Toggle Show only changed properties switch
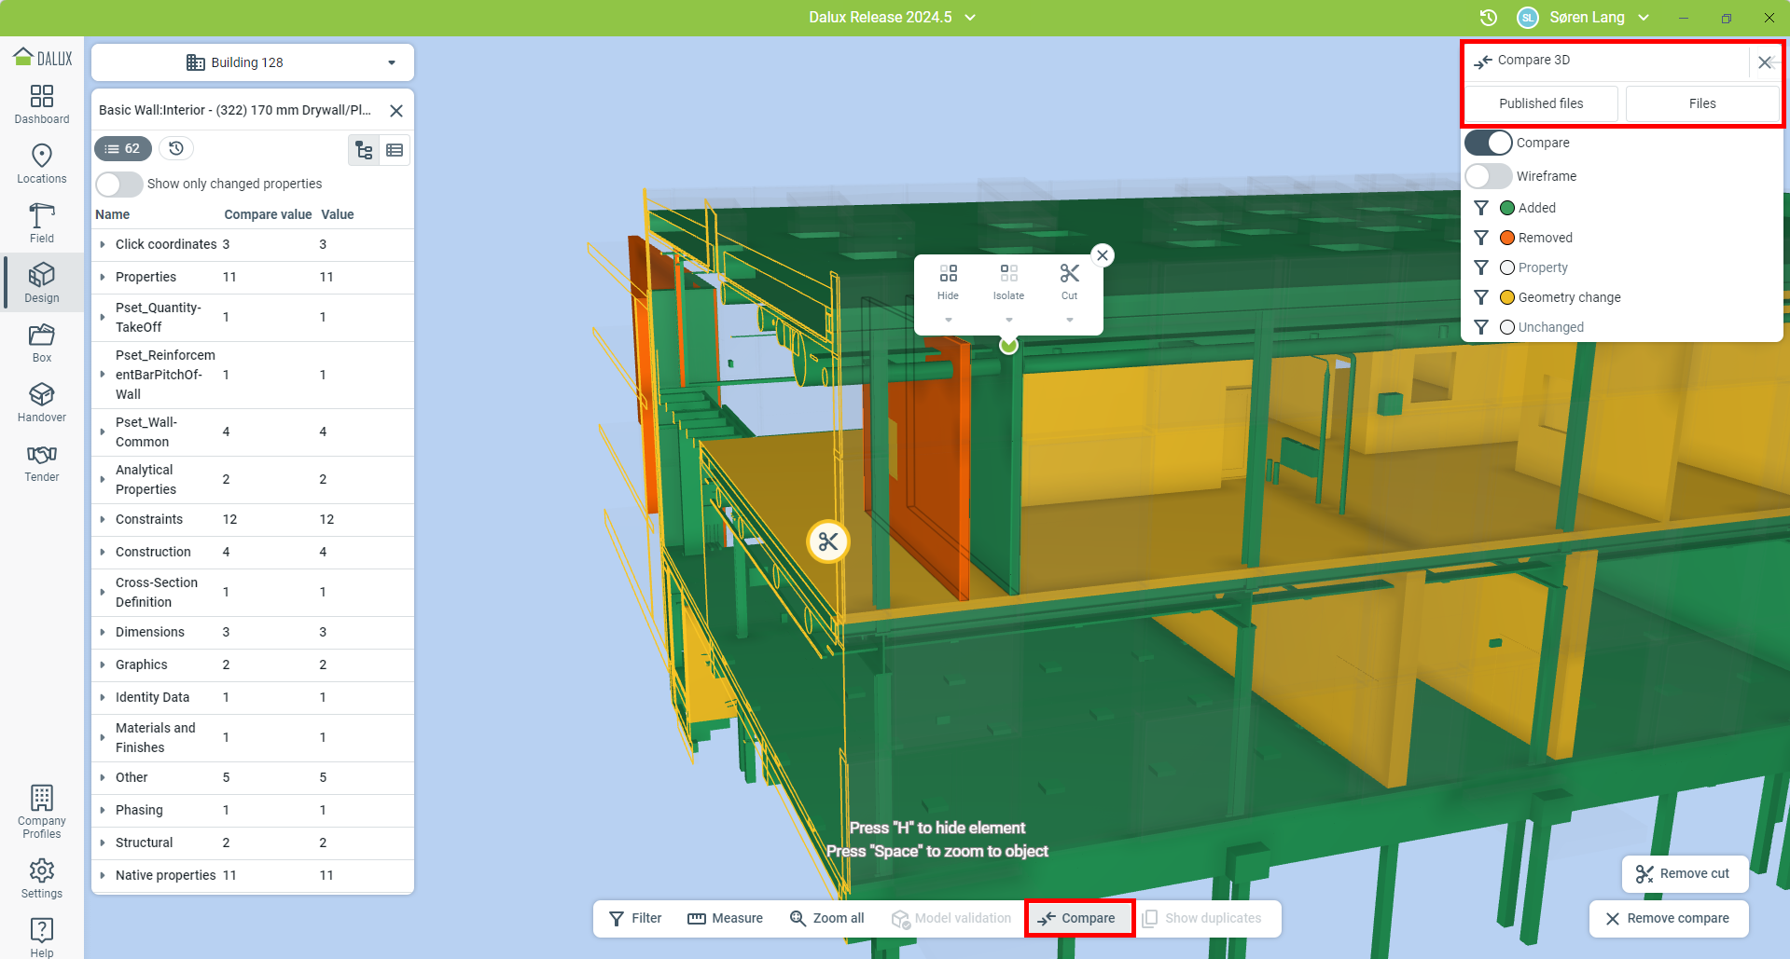Screen dimensions: 1790x959 [119, 184]
